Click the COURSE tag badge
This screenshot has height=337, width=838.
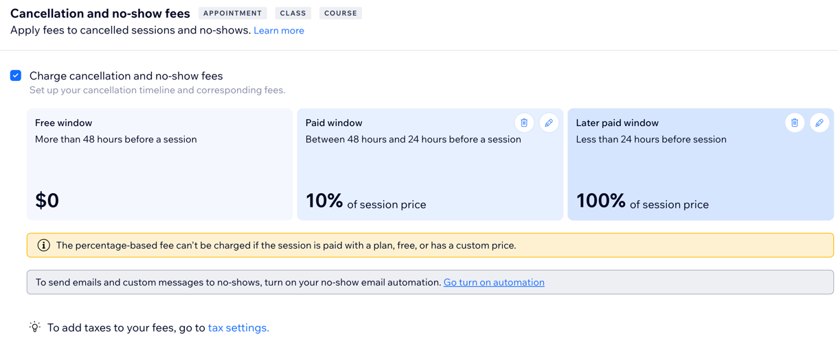(x=341, y=13)
